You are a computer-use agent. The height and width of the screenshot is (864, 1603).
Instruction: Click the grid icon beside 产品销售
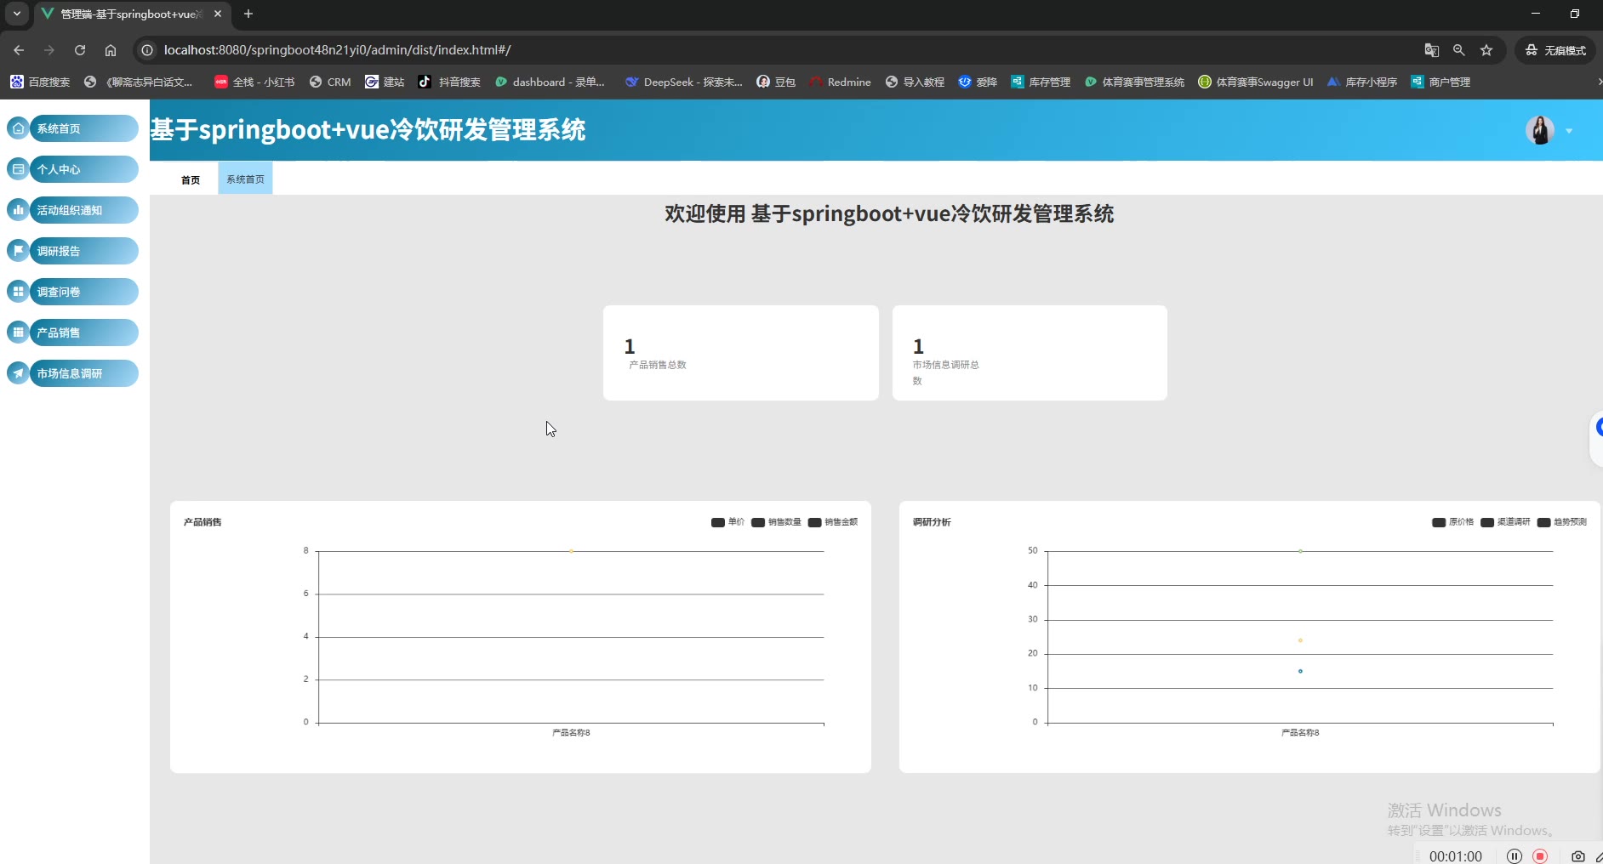[x=18, y=333]
